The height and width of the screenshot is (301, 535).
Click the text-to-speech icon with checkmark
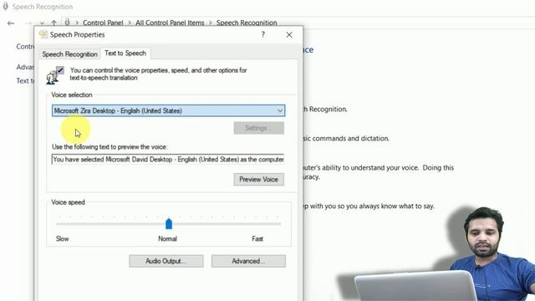[55, 75]
